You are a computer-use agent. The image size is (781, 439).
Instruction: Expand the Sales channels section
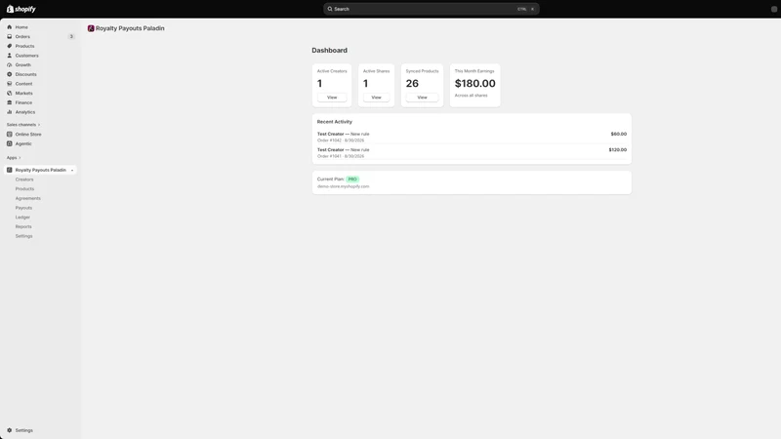[x=23, y=125]
